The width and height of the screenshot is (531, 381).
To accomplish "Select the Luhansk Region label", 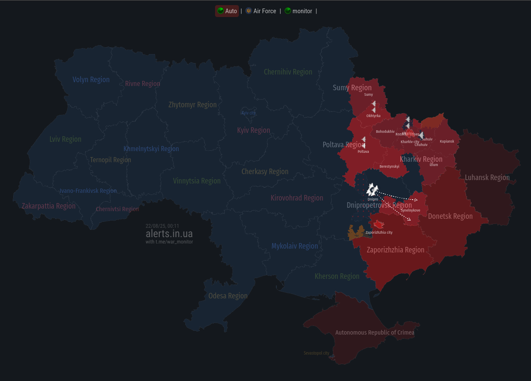I will point(487,178).
